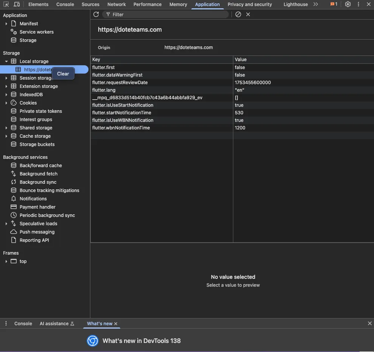Open Push messaging service
The image size is (374, 352).
(37, 232)
